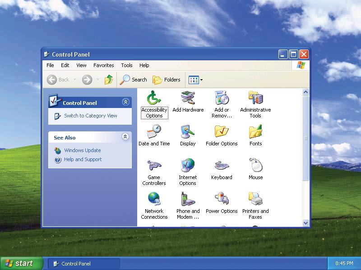Collapse the Control Panel sidebar section

point(126,102)
